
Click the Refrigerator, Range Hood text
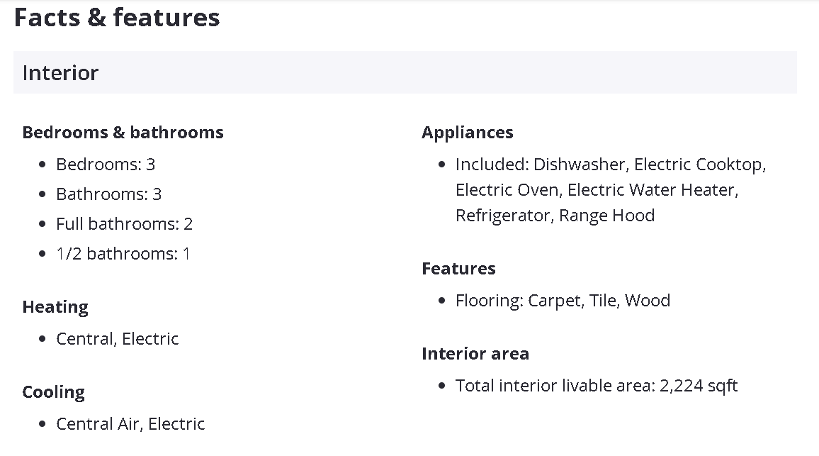[555, 216]
